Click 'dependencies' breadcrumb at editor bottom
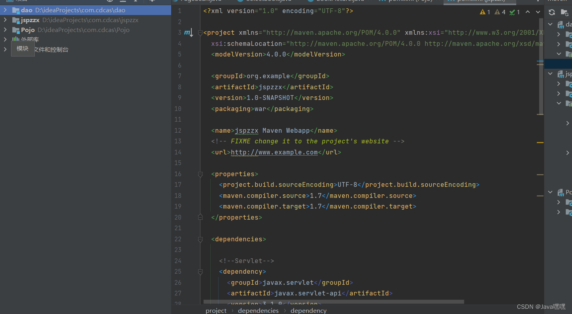Viewport: 572px width, 314px height. click(x=258, y=310)
